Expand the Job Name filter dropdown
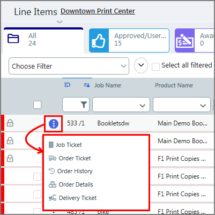Screen dimensions: 215x215 [121, 105]
